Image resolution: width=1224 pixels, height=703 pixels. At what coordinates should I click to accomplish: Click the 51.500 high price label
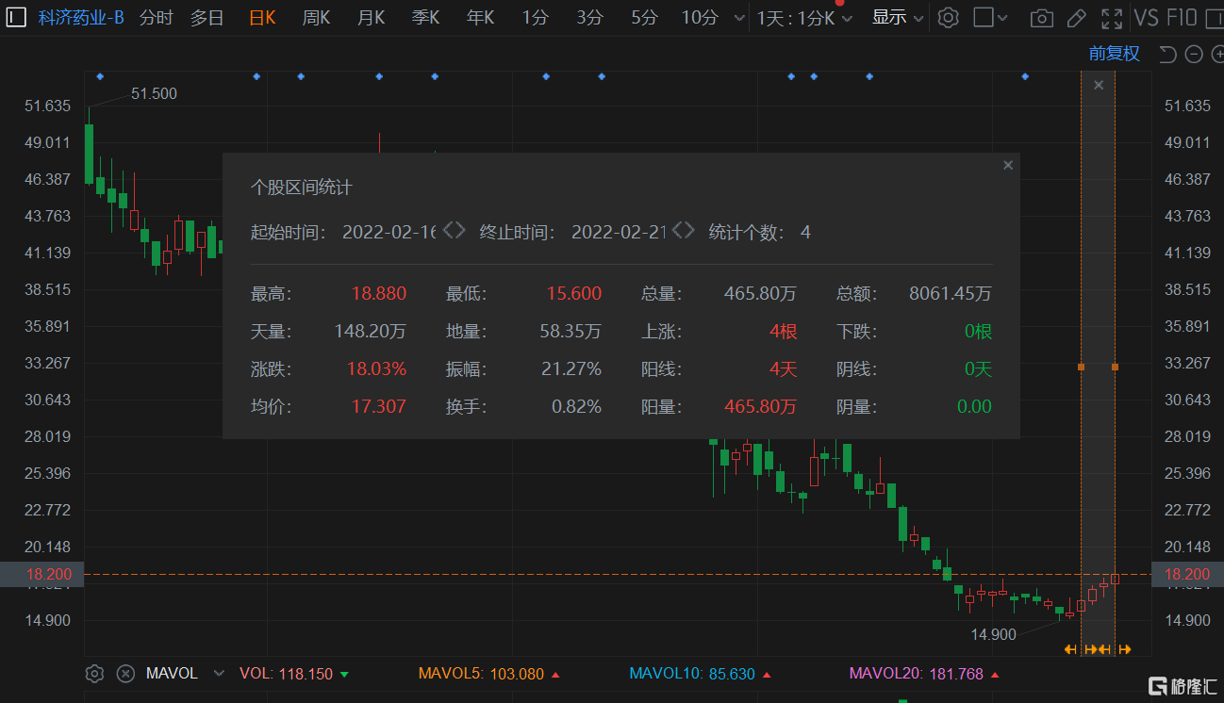point(154,93)
